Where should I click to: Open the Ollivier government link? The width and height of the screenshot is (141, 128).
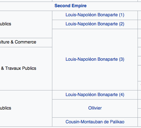(95, 108)
